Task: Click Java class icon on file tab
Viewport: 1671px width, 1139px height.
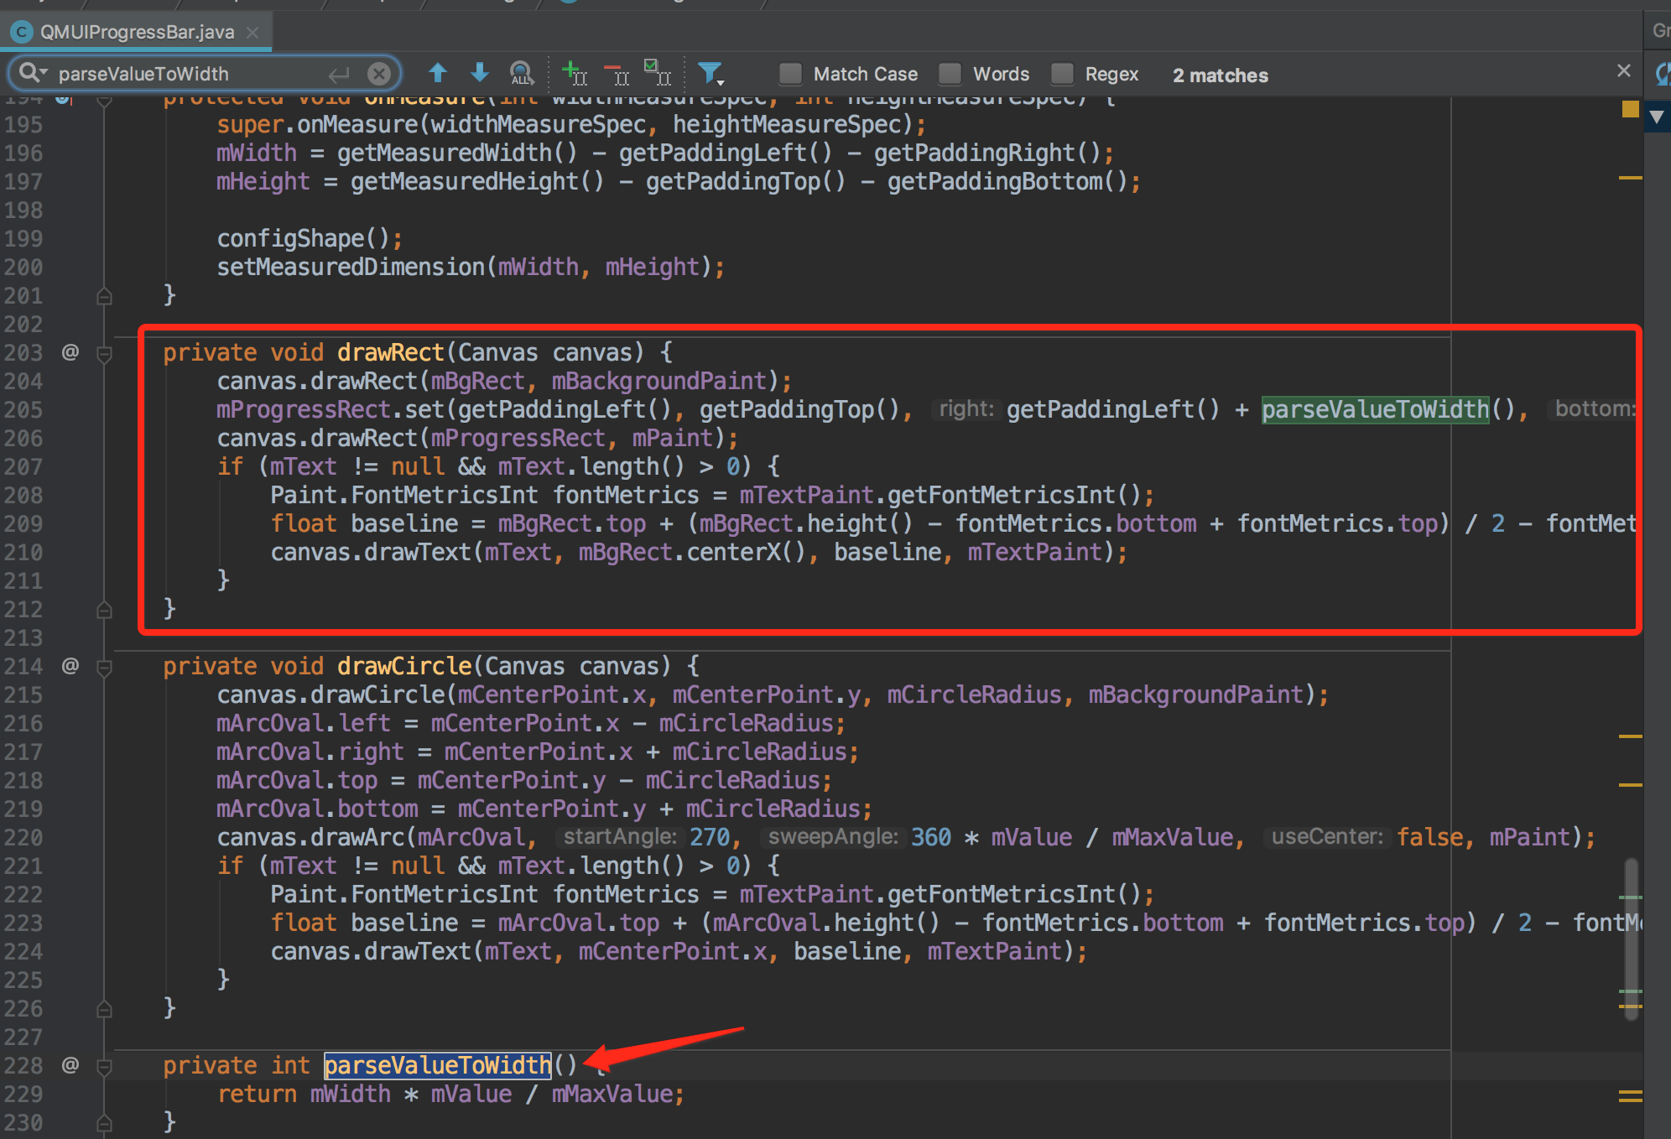Action: pyautogui.click(x=21, y=33)
